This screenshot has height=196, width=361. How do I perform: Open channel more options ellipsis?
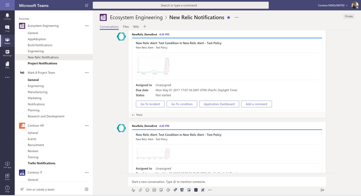(x=236, y=17)
